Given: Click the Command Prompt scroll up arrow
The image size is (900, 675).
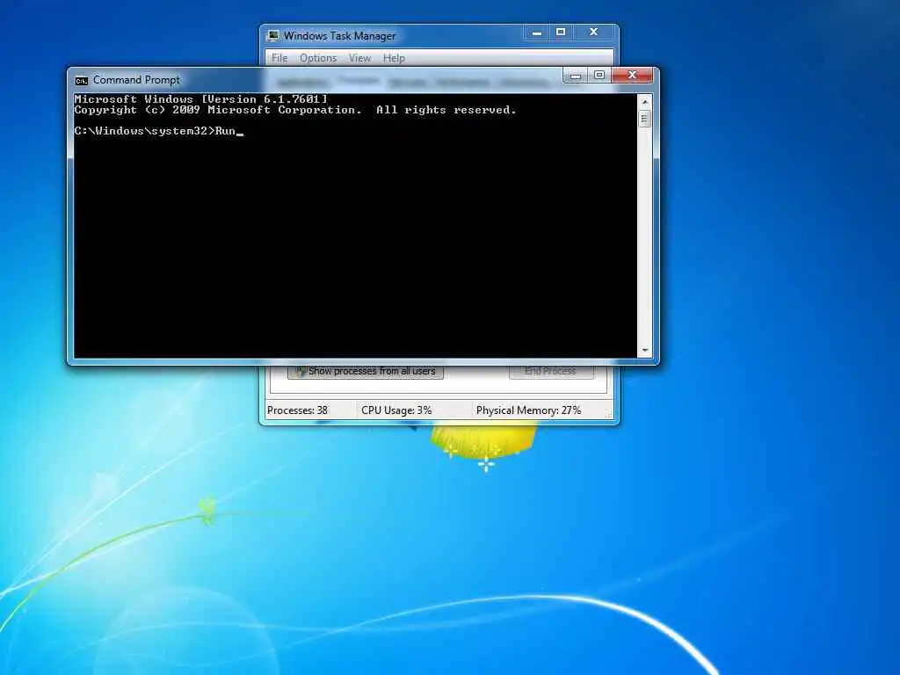Looking at the screenshot, I should click(x=644, y=102).
